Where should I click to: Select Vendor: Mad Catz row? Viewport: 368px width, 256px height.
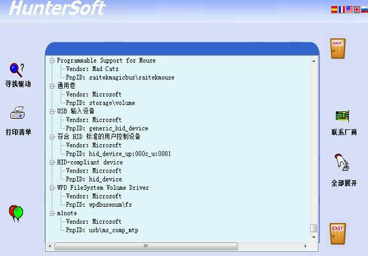pyautogui.click(x=92, y=69)
